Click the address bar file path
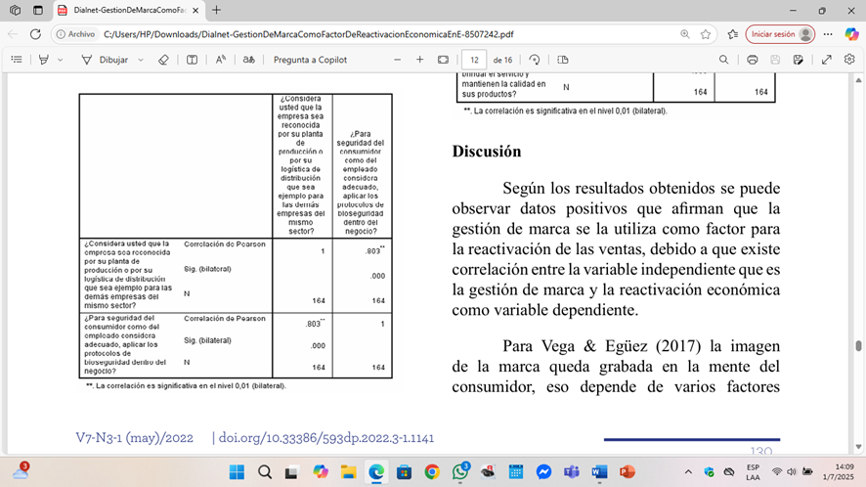Screen dimensions: 866x487 (308, 34)
